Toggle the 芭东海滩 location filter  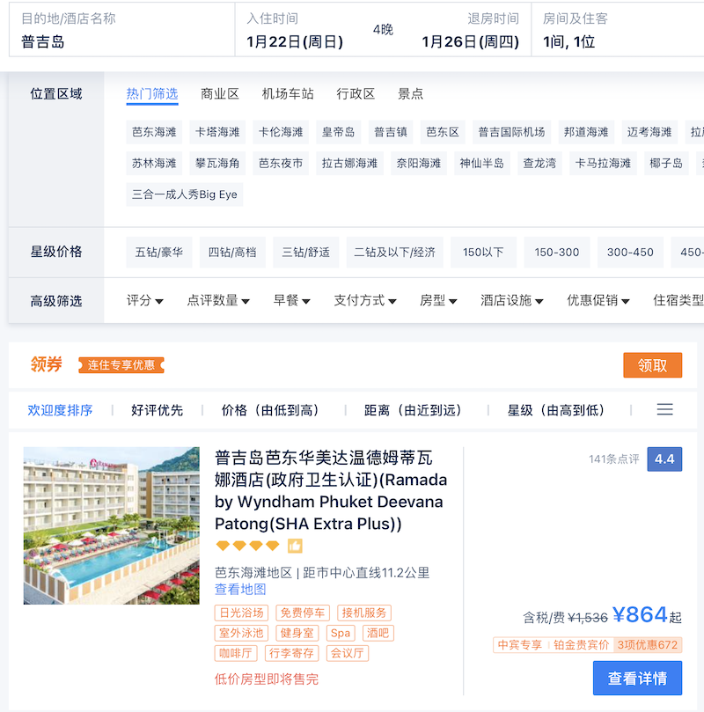[154, 132]
